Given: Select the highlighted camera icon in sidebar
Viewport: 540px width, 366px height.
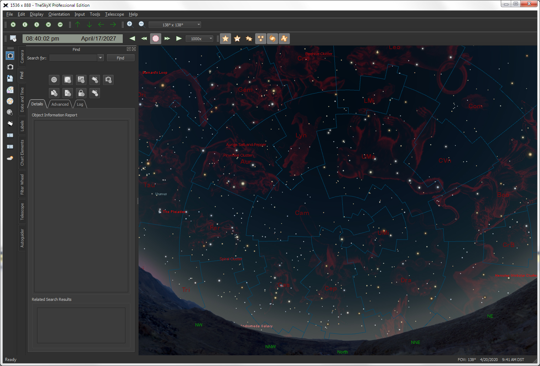Looking at the screenshot, I should (10, 56).
